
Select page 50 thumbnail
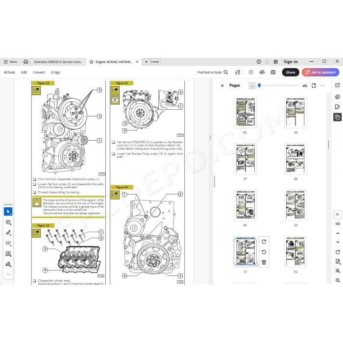295,205
